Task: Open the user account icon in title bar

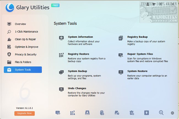Action: 148,4
